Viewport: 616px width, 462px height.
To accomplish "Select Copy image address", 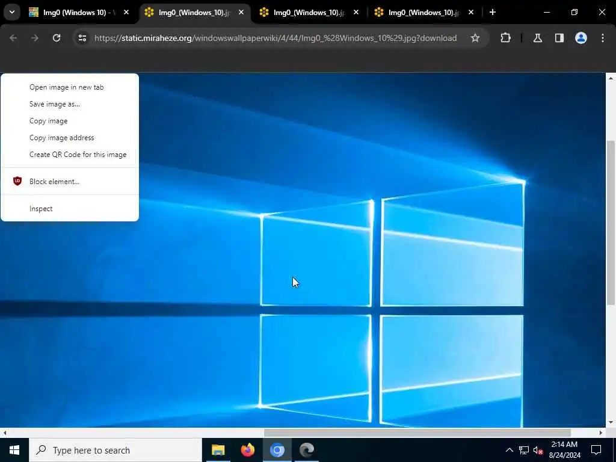I will point(70,138).
